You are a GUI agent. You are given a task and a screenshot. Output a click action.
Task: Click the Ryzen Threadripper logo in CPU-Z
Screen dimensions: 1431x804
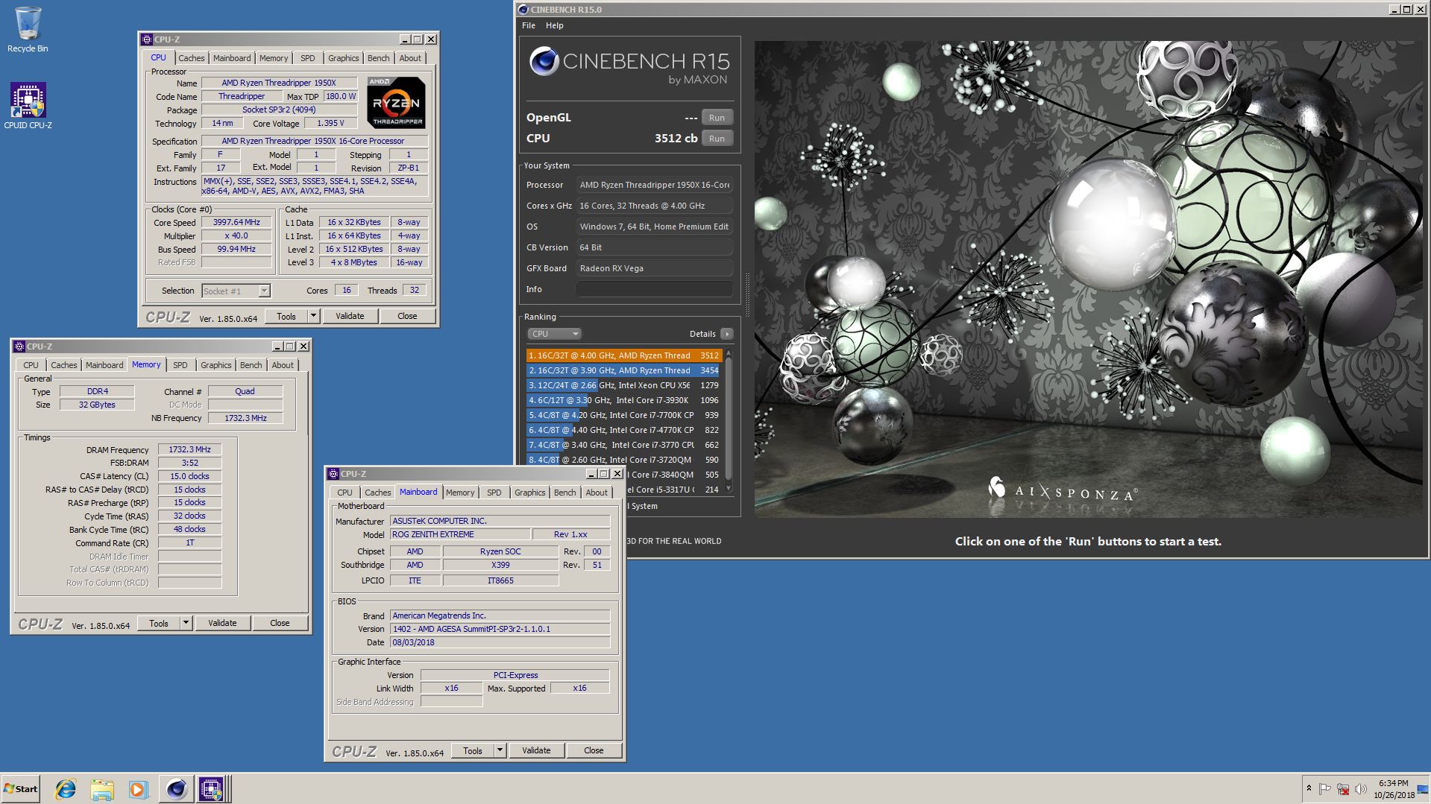(397, 103)
